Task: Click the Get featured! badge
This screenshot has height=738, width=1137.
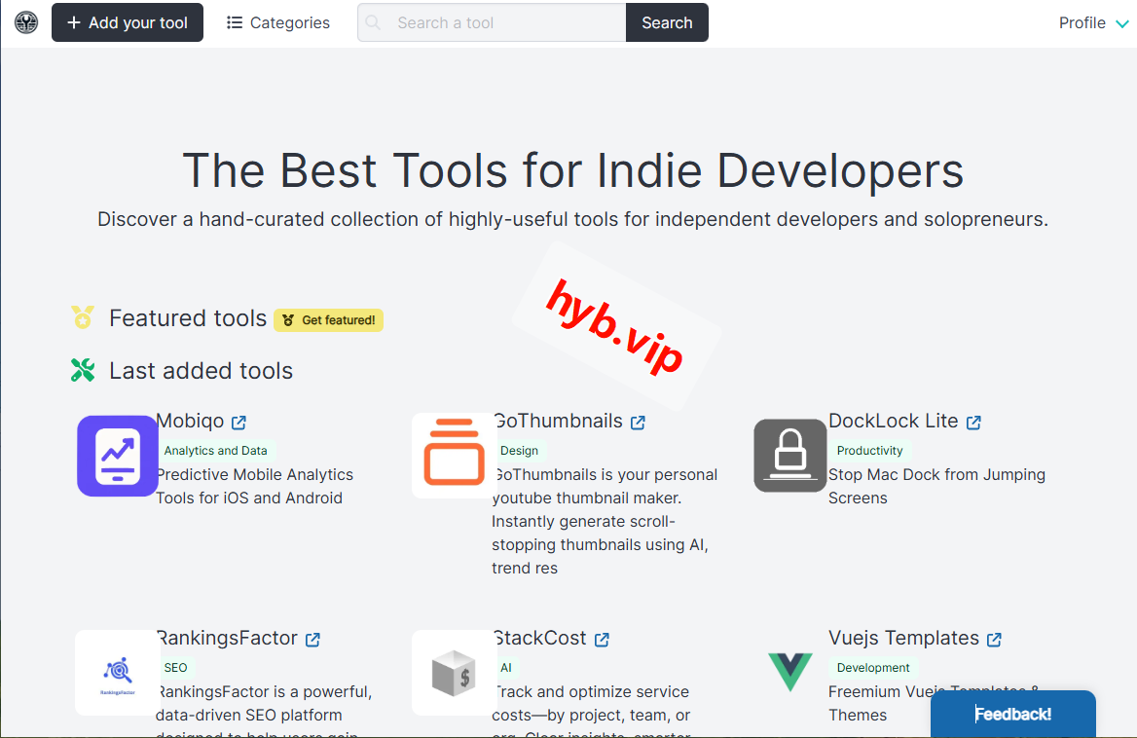Action: click(328, 320)
